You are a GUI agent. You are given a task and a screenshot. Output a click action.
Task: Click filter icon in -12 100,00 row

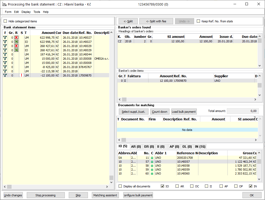pos(5,75)
